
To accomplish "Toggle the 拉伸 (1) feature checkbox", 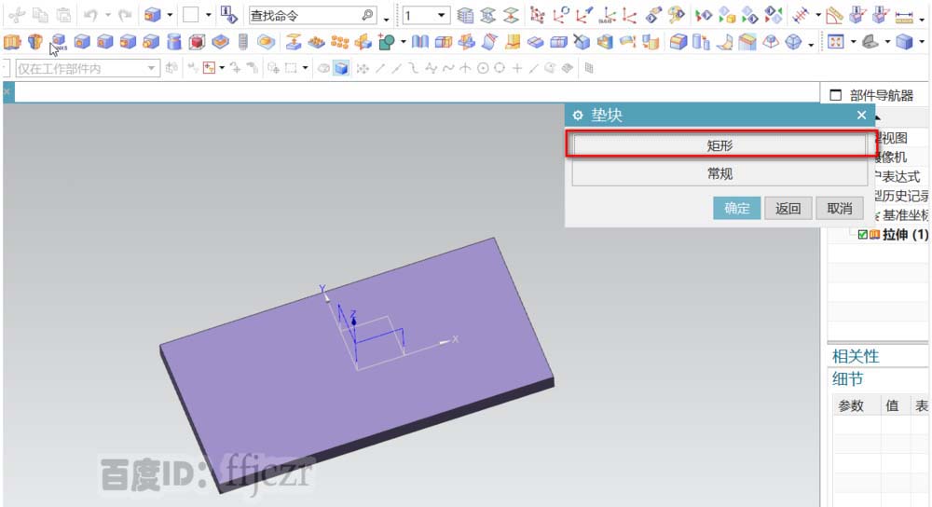I will coord(862,235).
